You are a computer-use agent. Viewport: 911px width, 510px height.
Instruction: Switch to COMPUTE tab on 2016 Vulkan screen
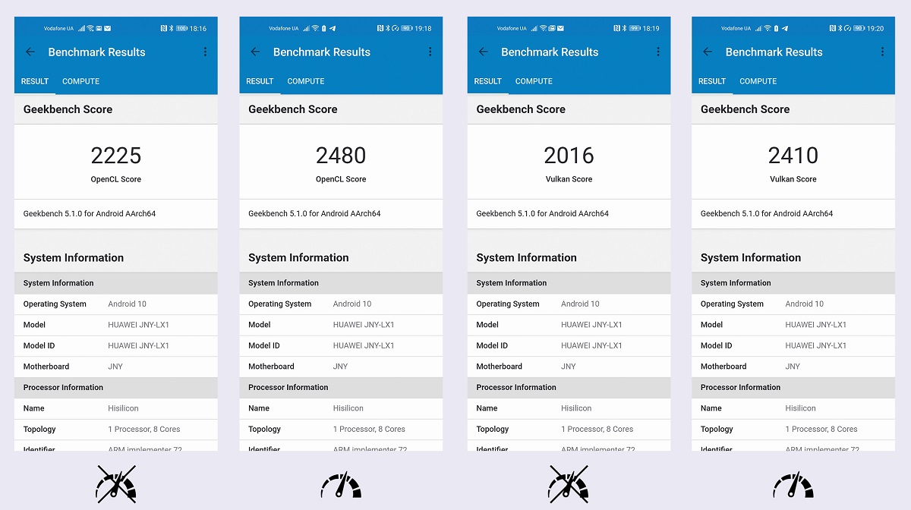(534, 81)
